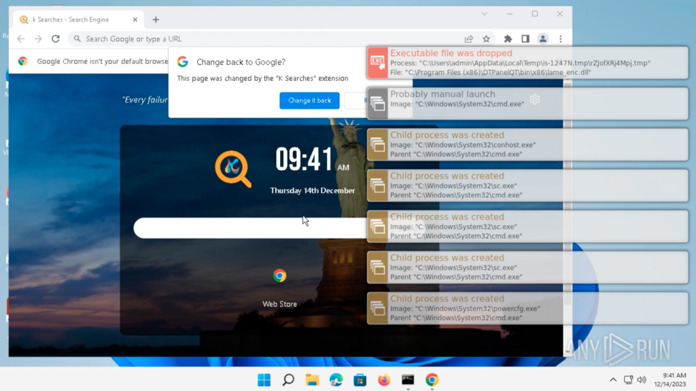The image size is (696, 391).
Task: Open the Chrome profile avatar
Action: [542, 39]
